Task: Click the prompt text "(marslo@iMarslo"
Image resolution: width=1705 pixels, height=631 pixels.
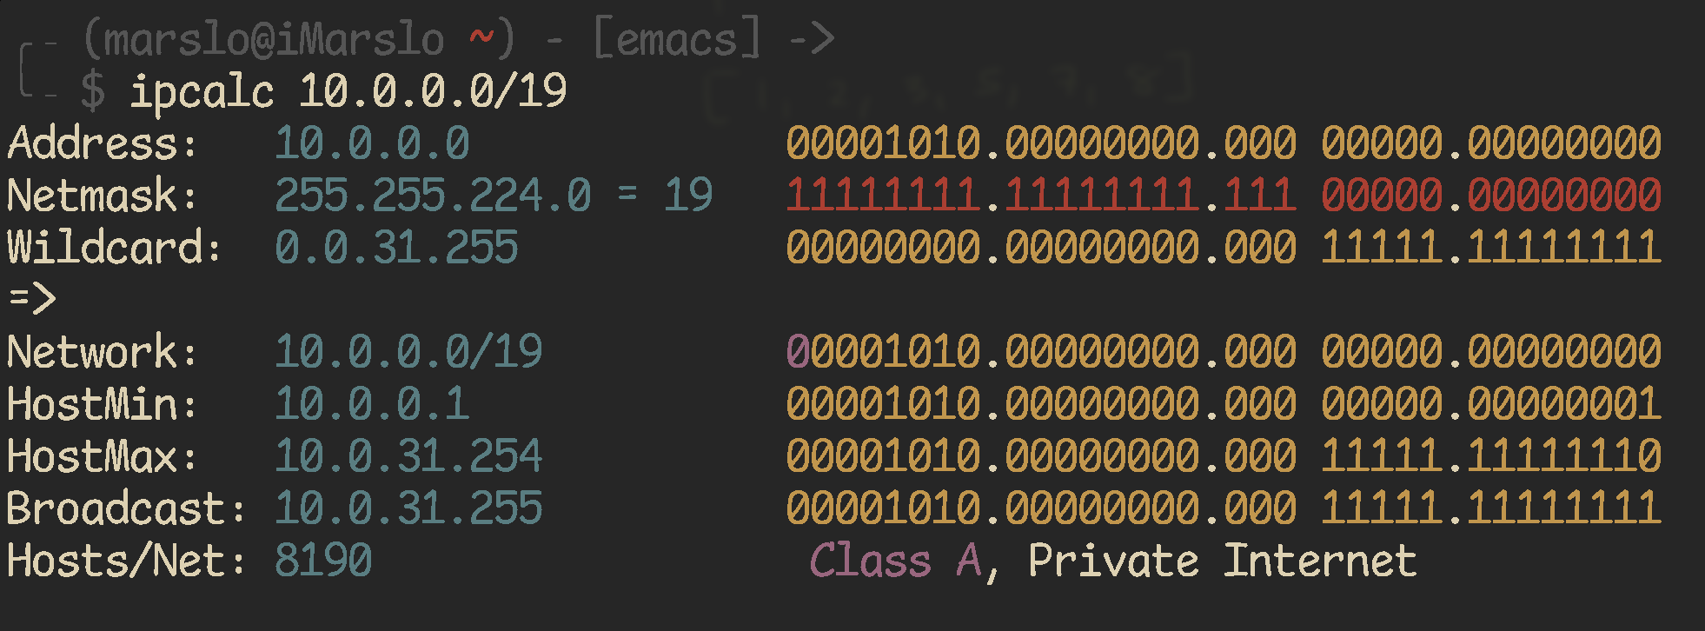Action: coord(263,40)
